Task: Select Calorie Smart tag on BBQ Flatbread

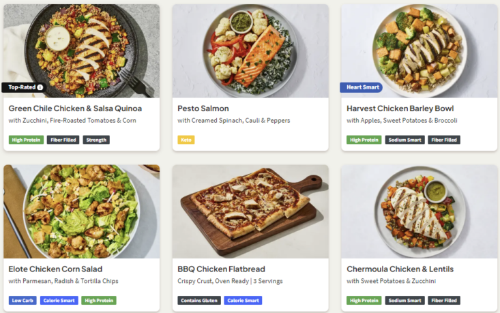Action: (243, 301)
